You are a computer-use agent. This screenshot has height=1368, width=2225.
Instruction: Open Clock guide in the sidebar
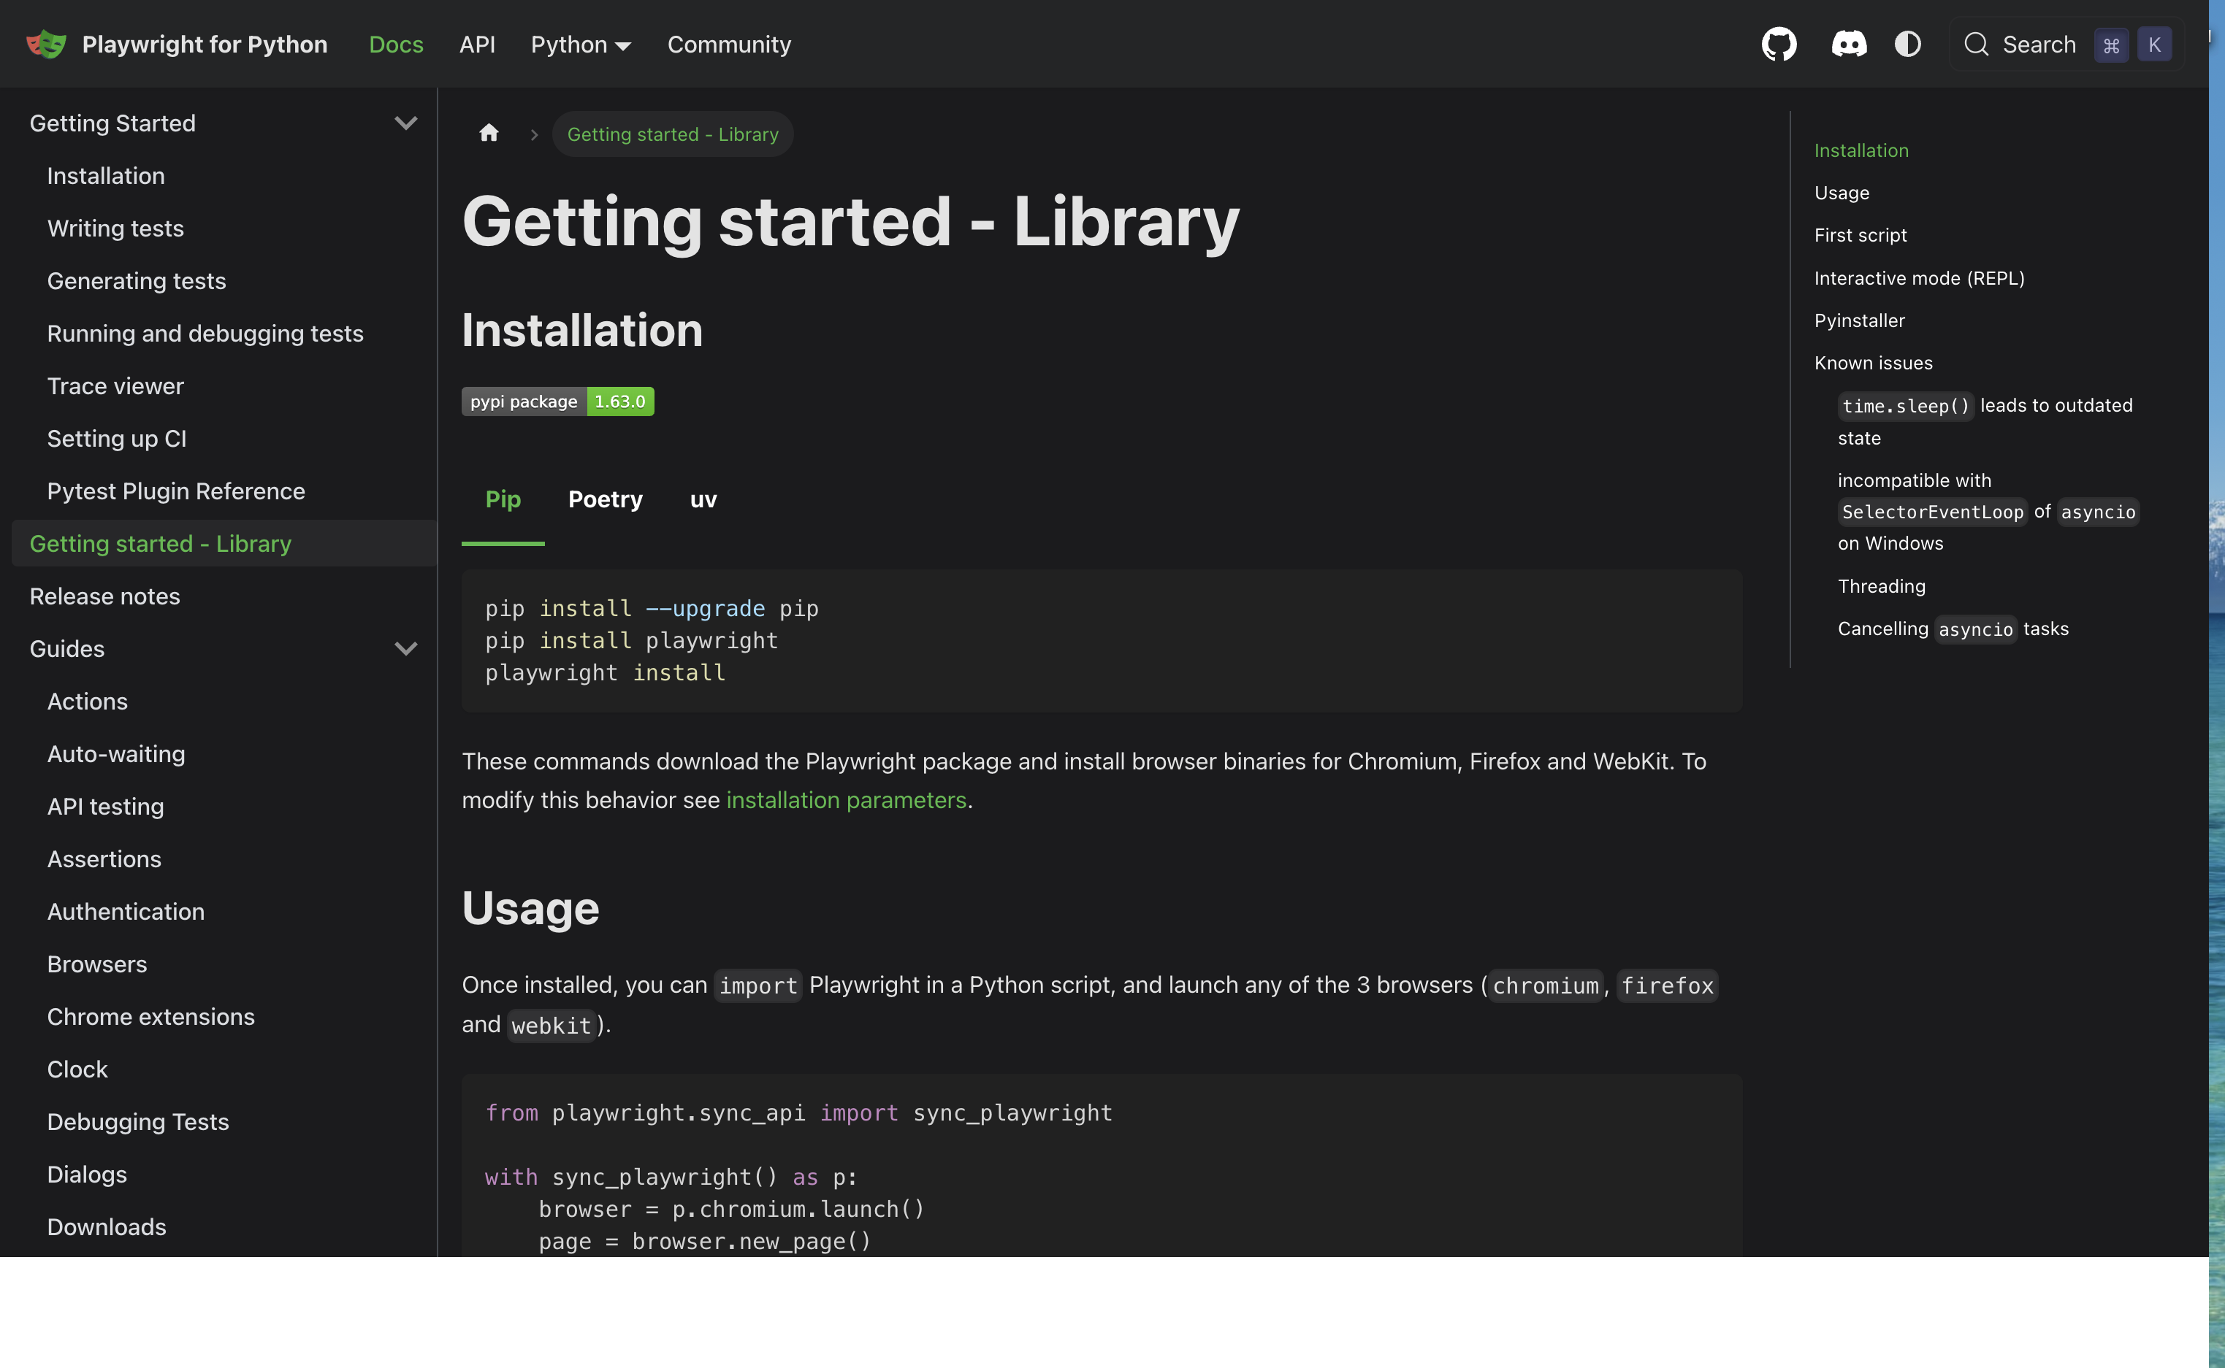tap(77, 1069)
